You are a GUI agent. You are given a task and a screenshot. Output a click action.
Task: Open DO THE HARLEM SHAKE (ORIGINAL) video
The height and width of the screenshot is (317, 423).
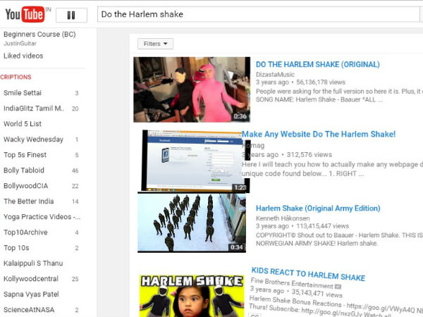[317, 64]
